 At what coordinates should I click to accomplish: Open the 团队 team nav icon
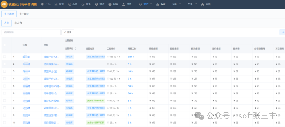click(x=123, y=4)
